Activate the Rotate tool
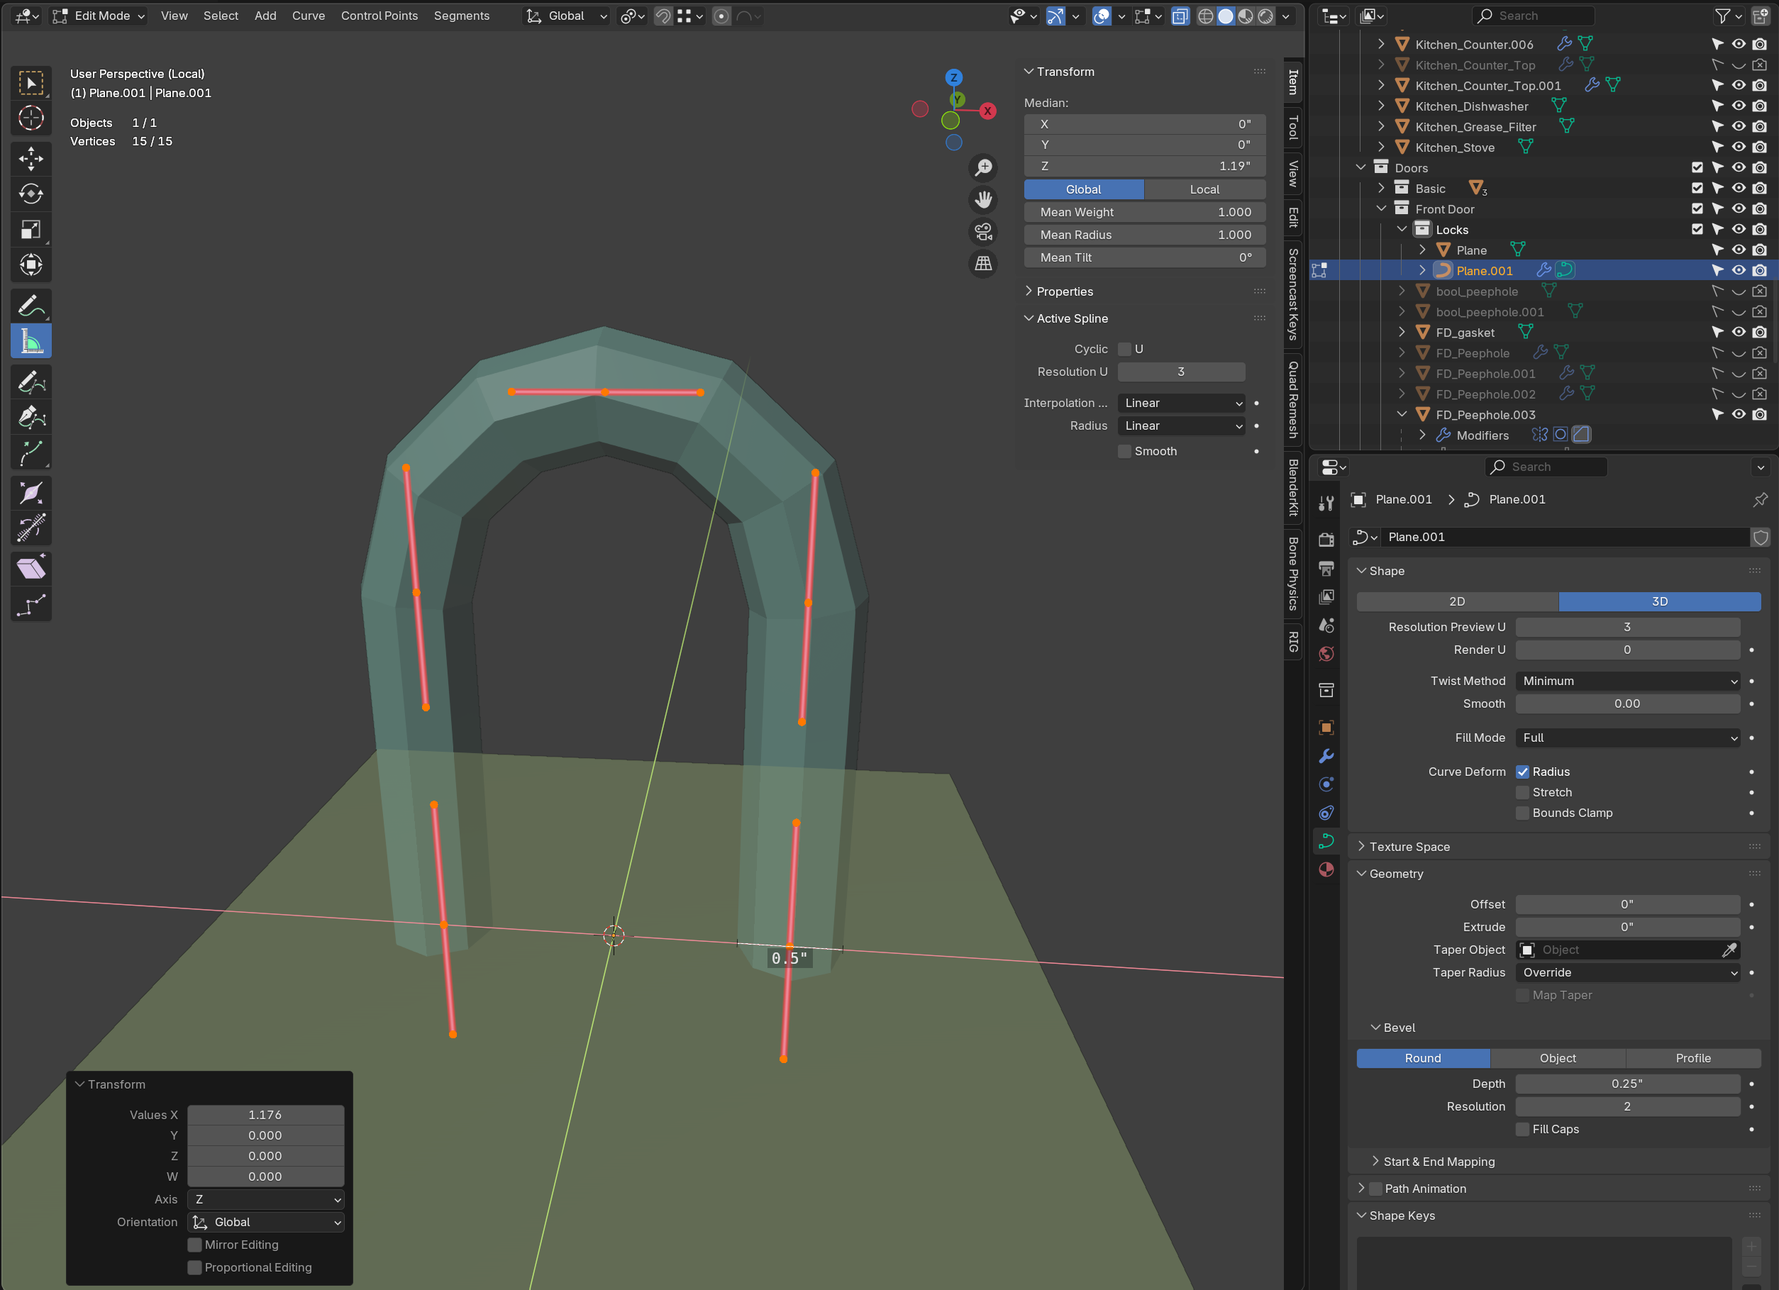 click(31, 194)
